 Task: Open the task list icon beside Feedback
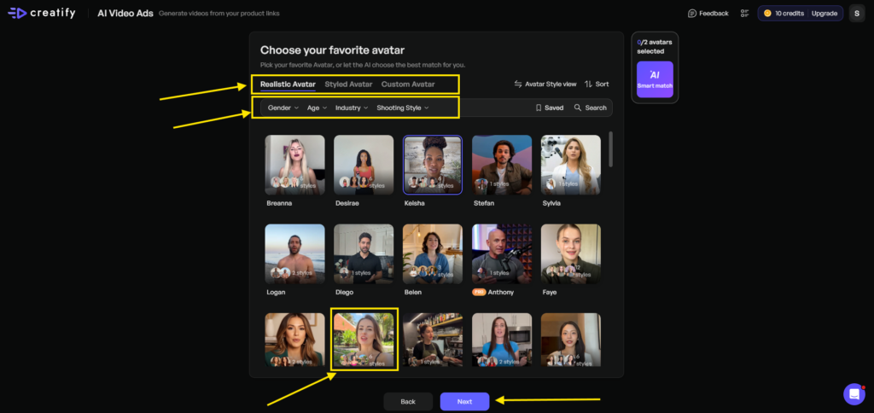coord(744,14)
